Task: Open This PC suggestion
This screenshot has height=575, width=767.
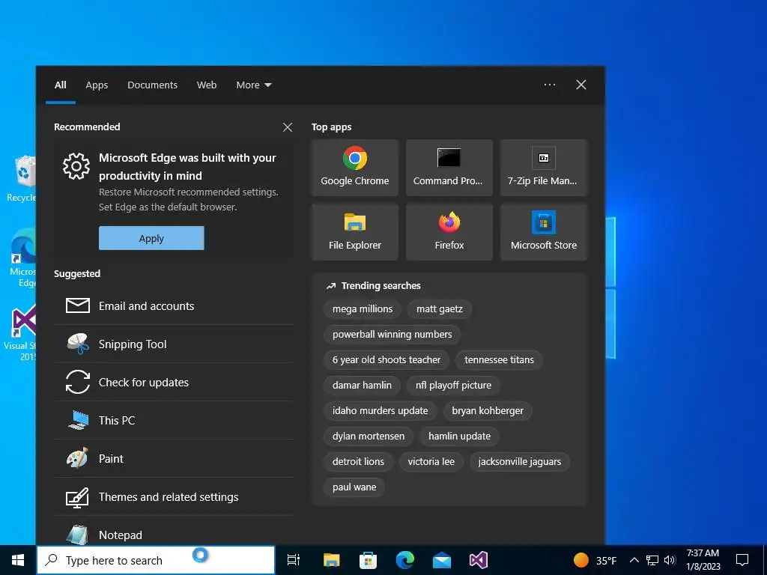Action: click(x=174, y=421)
